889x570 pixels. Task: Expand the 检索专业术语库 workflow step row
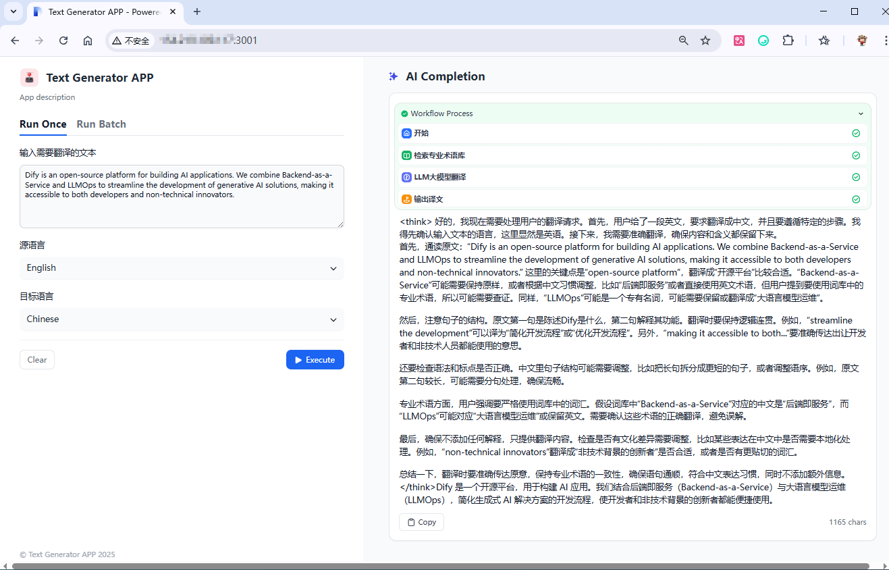coord(632,155)
